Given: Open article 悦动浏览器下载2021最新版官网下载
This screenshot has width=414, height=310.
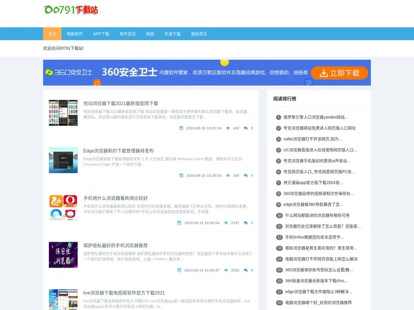Looking at the screenshot, I should (x=121, y=103).
